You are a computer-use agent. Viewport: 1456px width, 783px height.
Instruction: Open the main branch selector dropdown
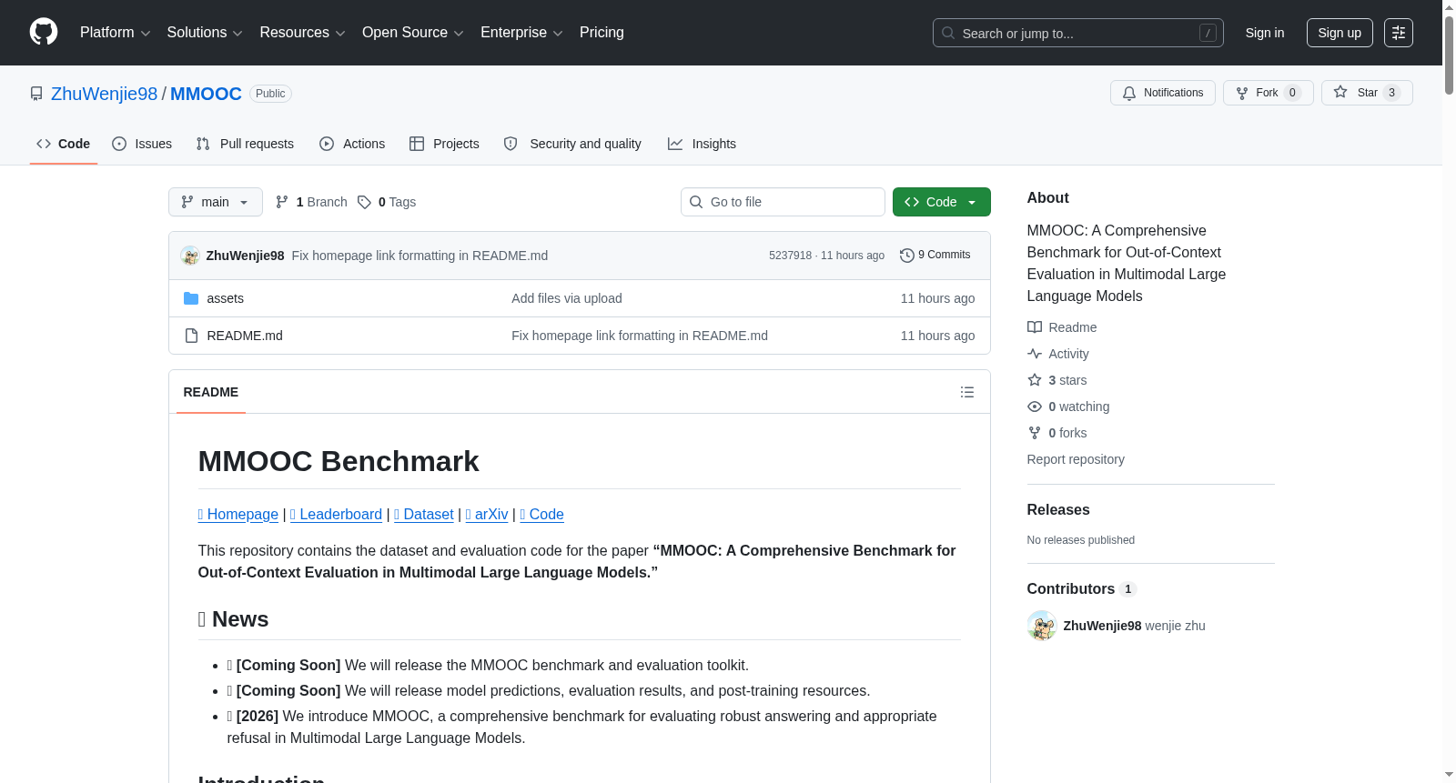(216, 202)
